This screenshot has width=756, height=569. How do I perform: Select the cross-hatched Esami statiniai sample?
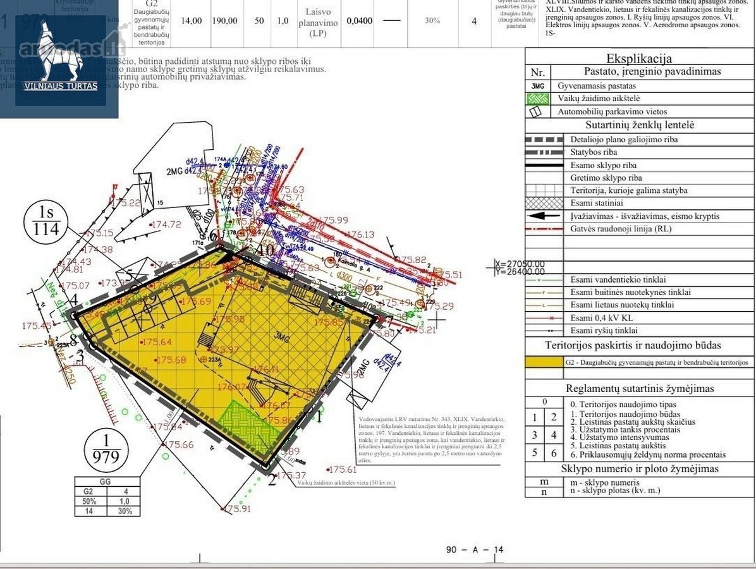(x=544, y=203)
